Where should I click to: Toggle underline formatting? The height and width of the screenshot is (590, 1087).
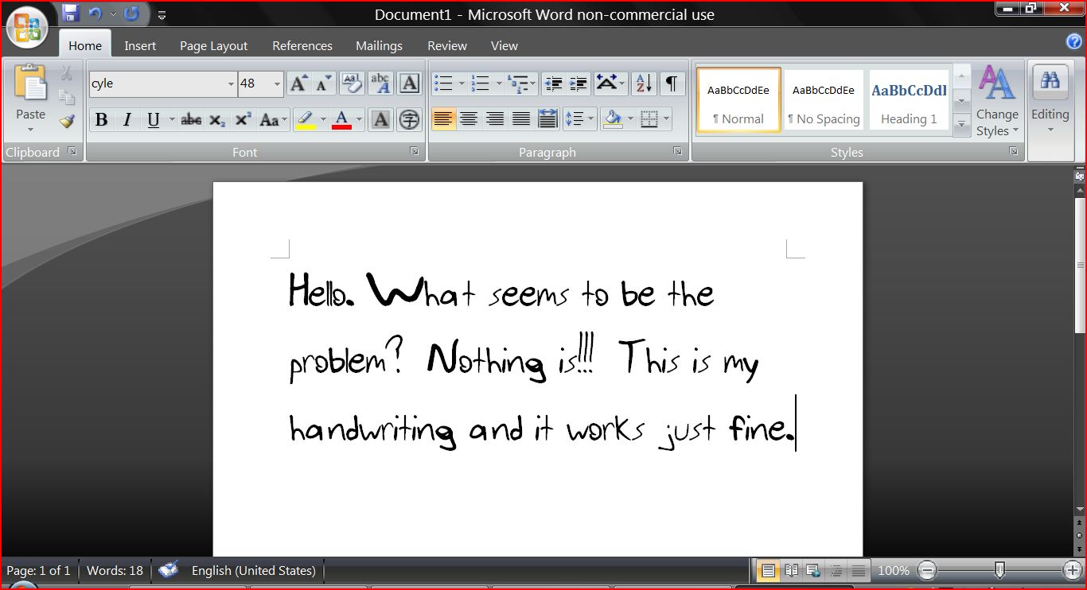pyautogui.click(x=152, y=120)
